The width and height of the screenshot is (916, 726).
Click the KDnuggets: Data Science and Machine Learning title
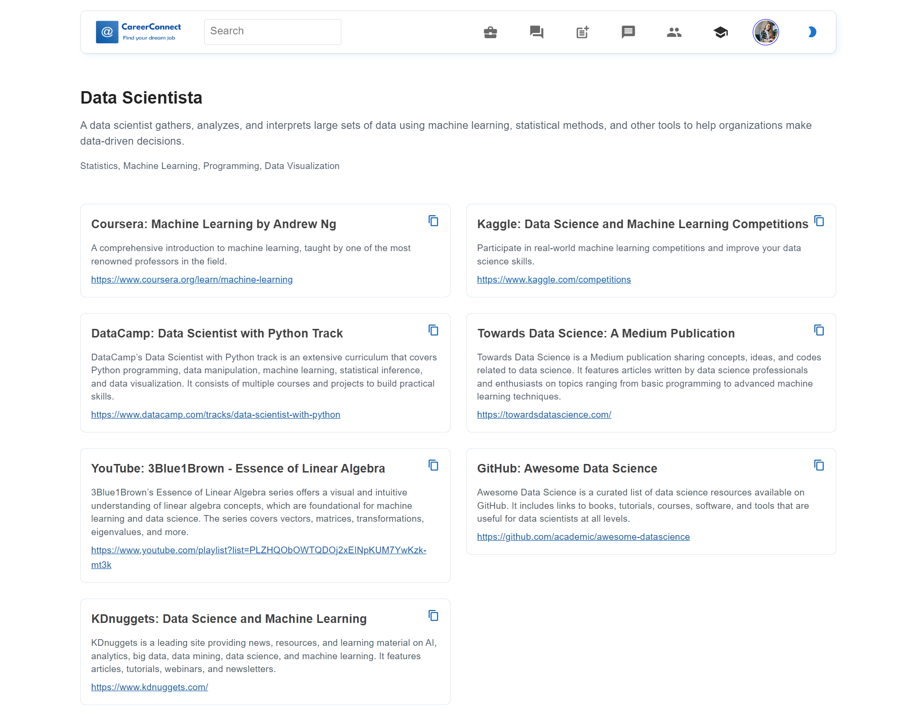click(x=229, y=619)
